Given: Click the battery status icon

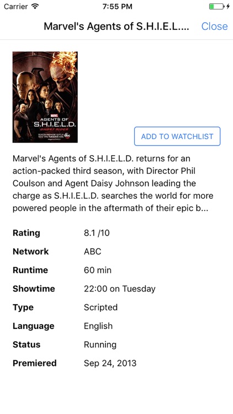Looking at the screenshot, I should 216,6.
